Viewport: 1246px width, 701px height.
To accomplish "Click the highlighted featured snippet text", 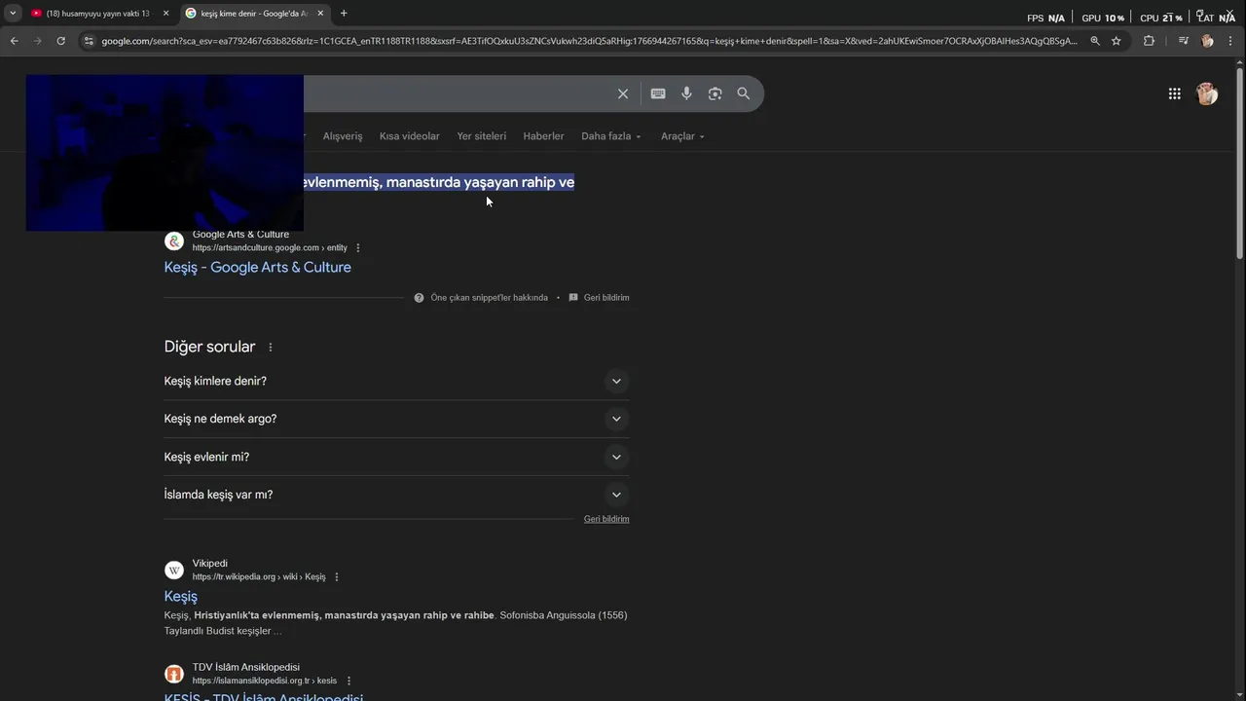I will click(x=438, y=182).
